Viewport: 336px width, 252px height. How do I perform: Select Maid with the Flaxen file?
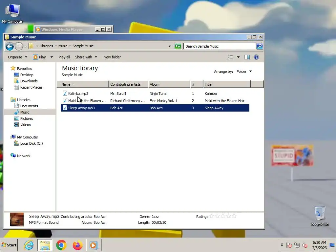pos(87,101)
